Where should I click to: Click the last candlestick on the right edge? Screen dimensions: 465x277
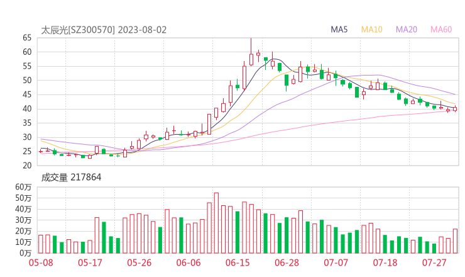(455, 109)
